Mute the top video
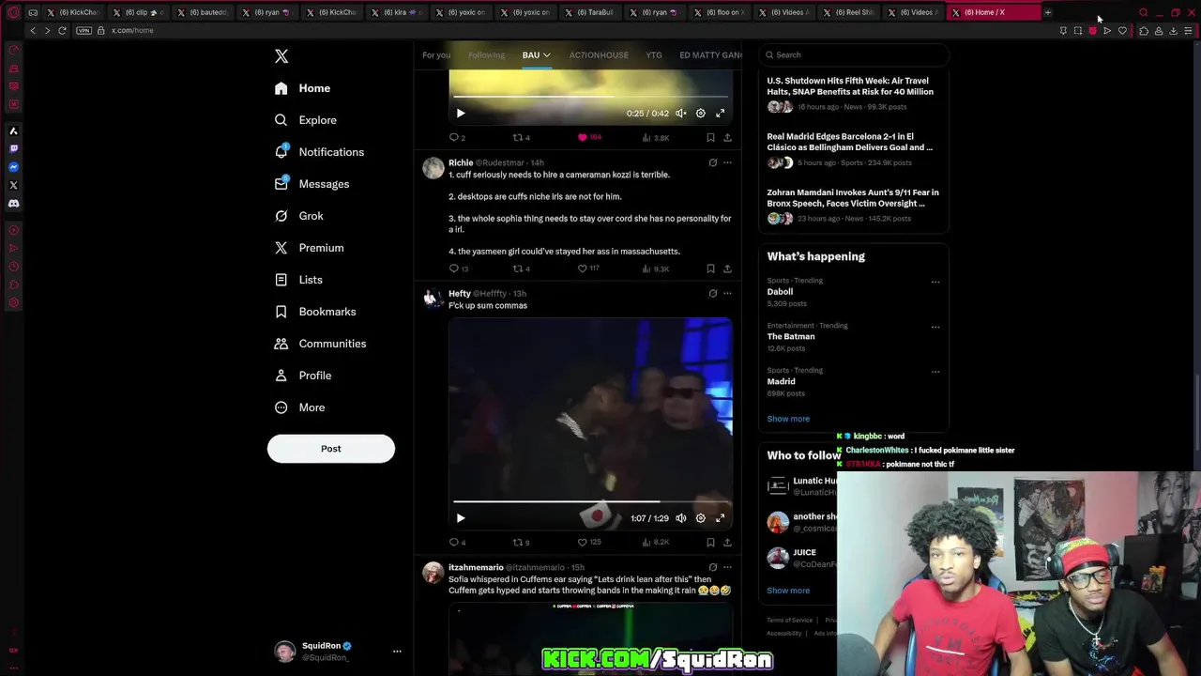Viewport: 1201px width, 676px height. pos(681,113)
